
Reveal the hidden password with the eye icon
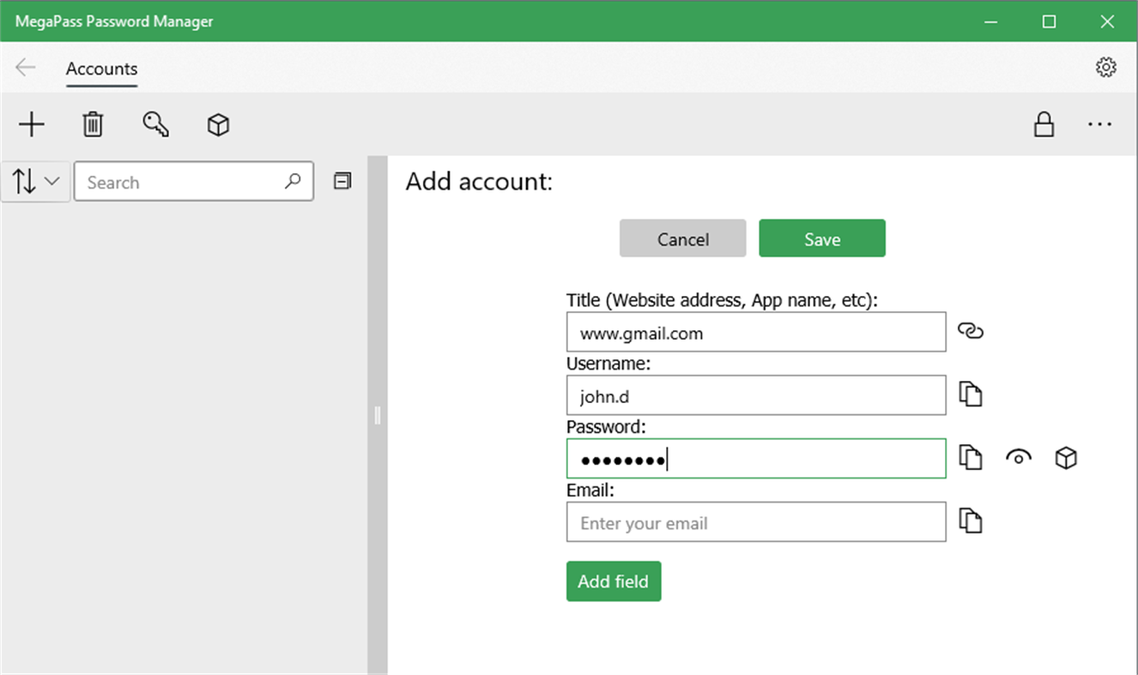pos(1018,458)
